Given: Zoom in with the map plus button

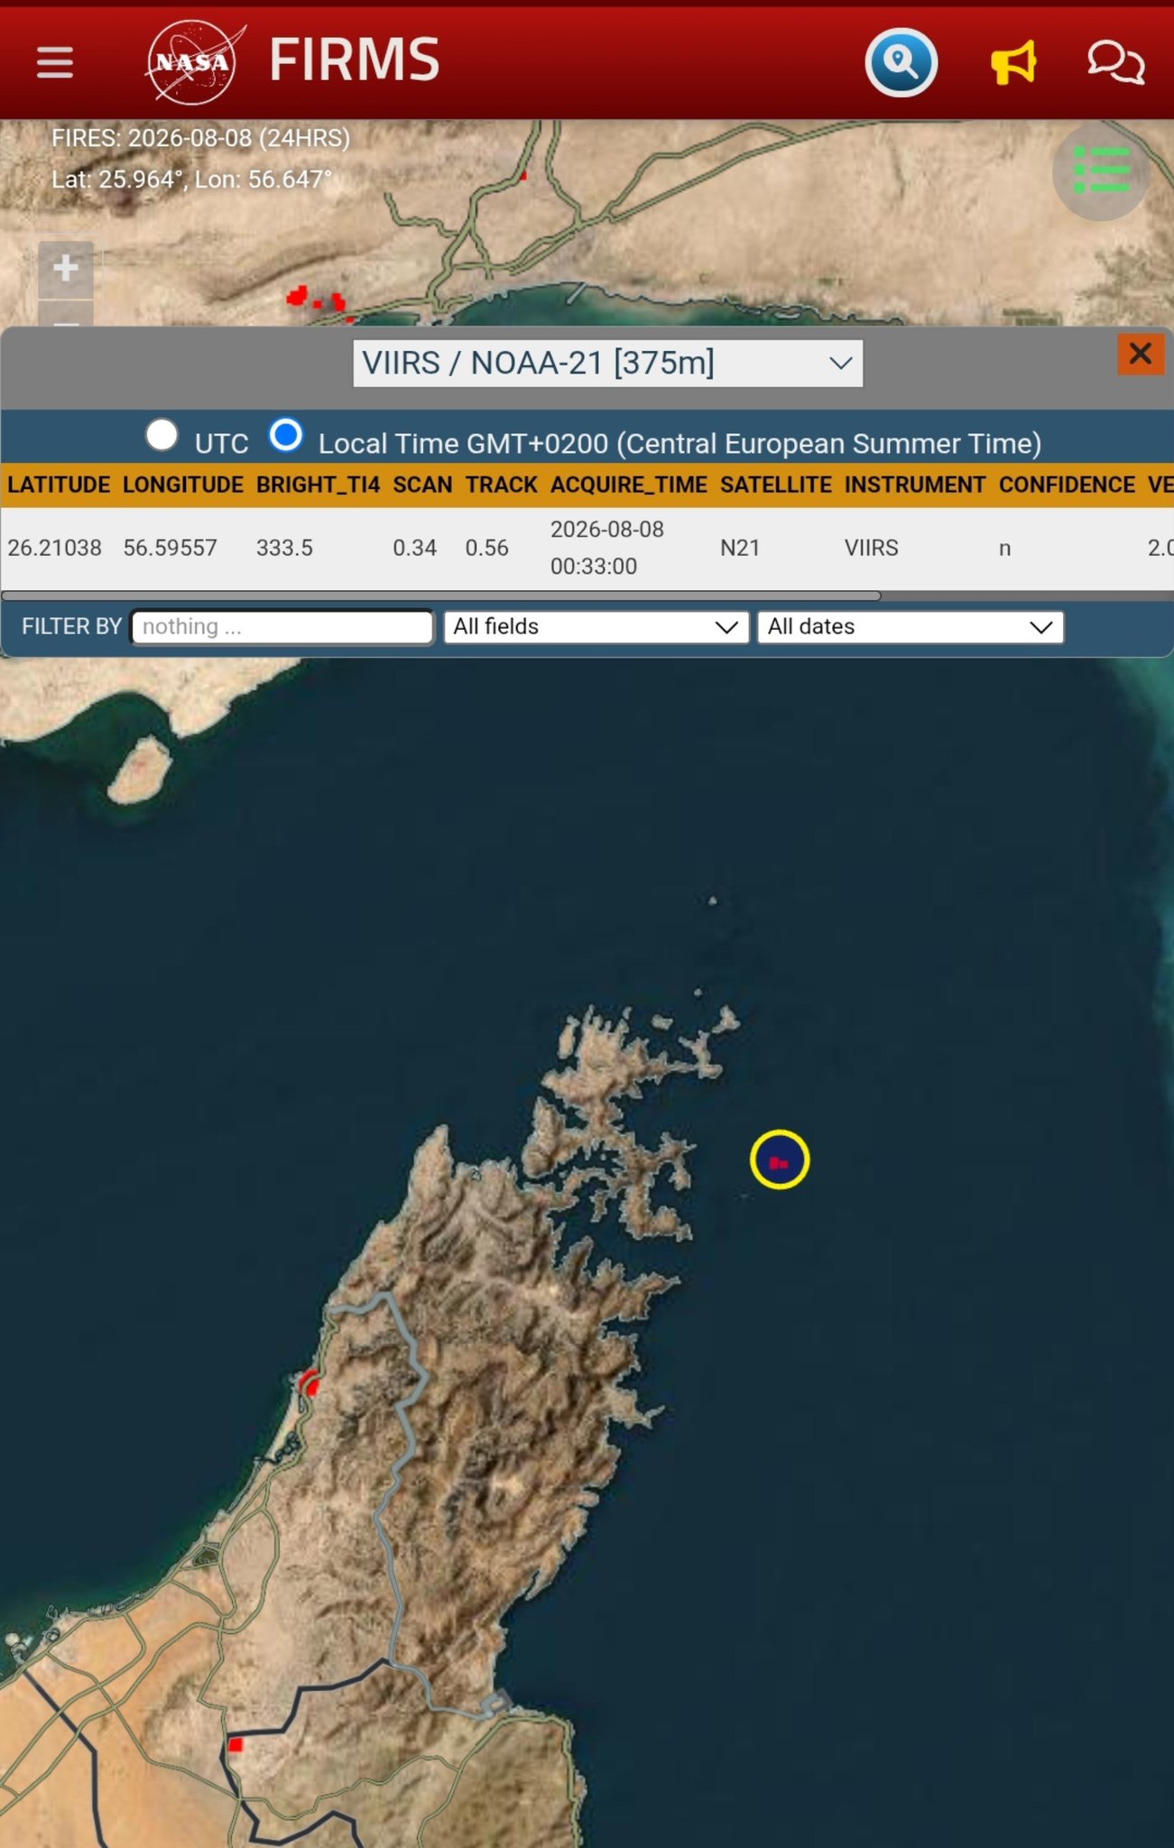Looking at the screenshot, I should pos(65,268).
